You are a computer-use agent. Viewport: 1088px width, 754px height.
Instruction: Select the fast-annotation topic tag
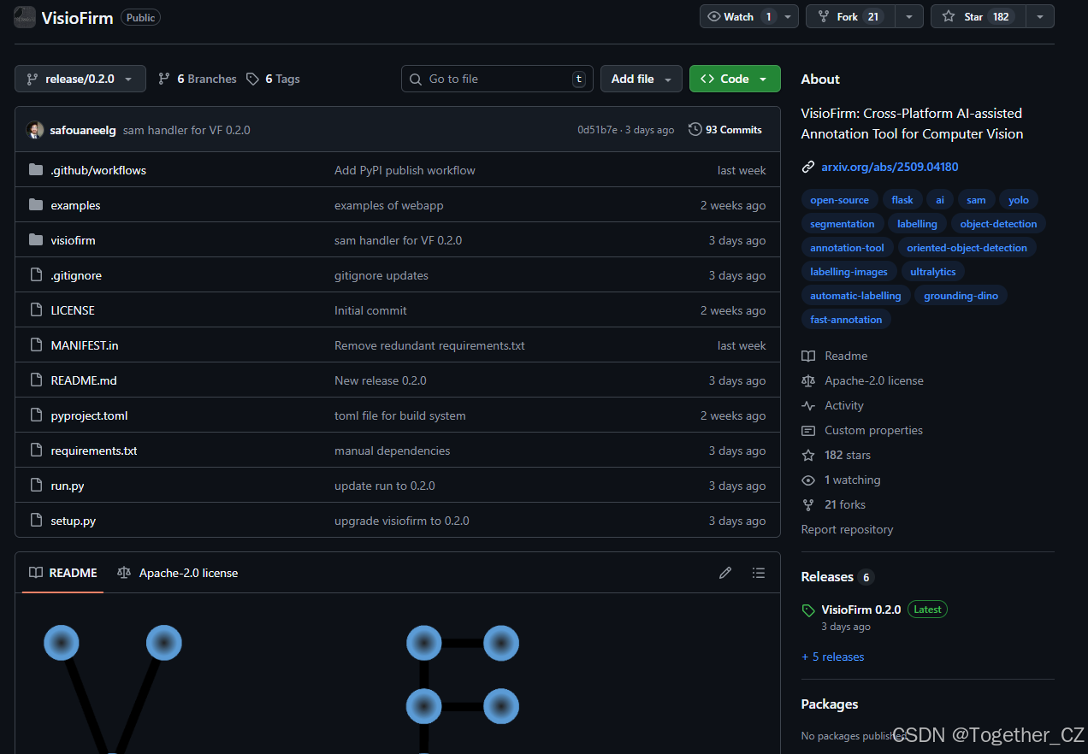coord(846,320)
